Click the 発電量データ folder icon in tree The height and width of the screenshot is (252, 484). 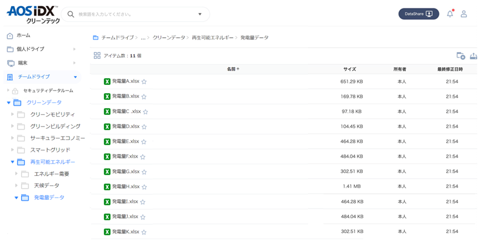click(25, 198)
